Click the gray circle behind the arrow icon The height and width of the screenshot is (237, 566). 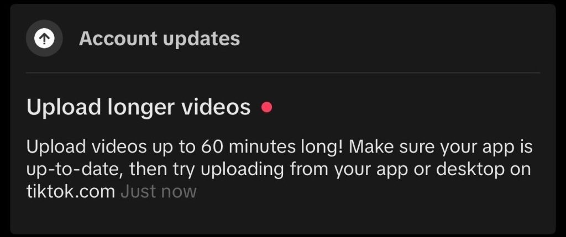pos(44,39)
